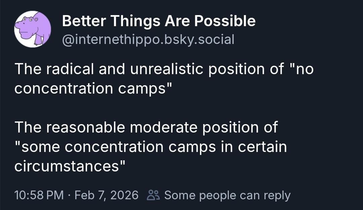Click the people icon beside reply settings
Viewport: 363px width, 210px height.
tap(153, 195)
